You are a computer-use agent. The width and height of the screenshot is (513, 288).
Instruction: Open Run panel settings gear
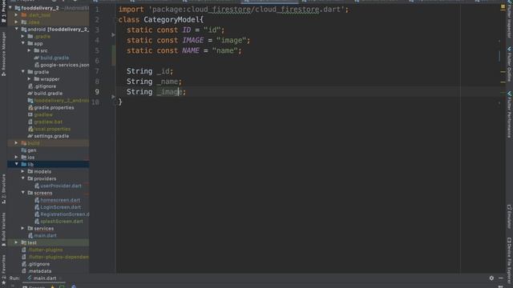[491, 278]
